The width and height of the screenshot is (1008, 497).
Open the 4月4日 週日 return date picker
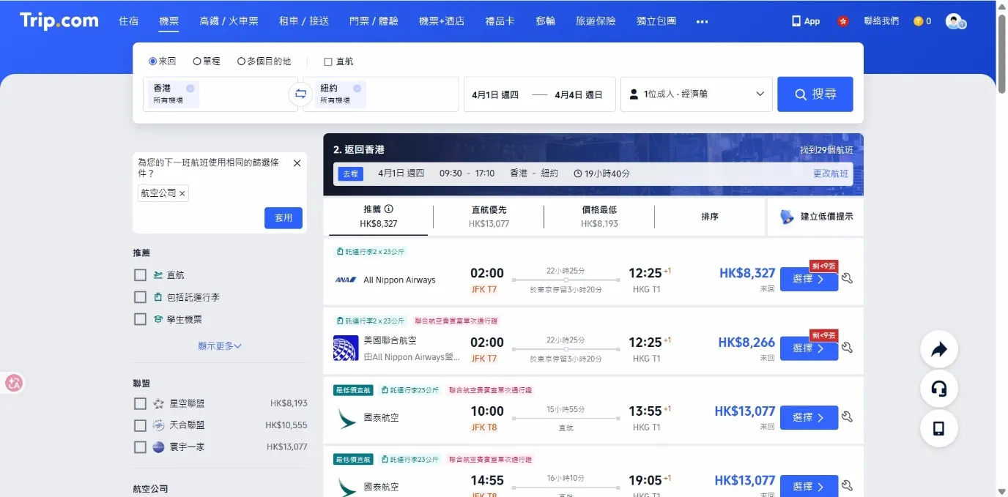tap(579, 94)
